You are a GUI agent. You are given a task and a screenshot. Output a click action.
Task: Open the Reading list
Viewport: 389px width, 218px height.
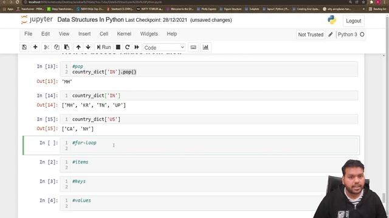pos(377,9)
